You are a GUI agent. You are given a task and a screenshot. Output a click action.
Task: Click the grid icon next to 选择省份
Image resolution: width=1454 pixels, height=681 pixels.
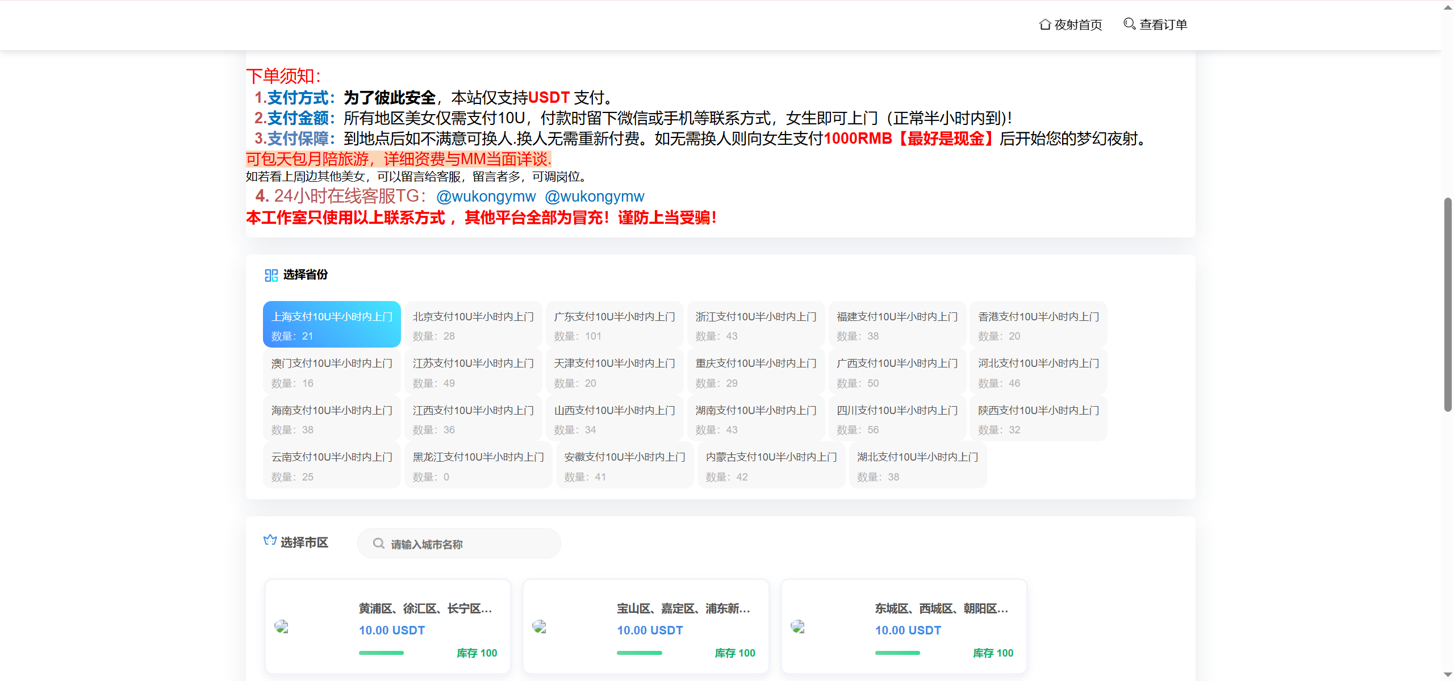coord(271,275)
